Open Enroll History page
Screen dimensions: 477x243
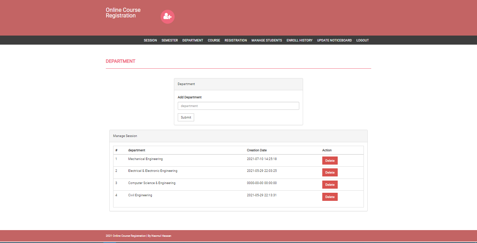[300, 40]
